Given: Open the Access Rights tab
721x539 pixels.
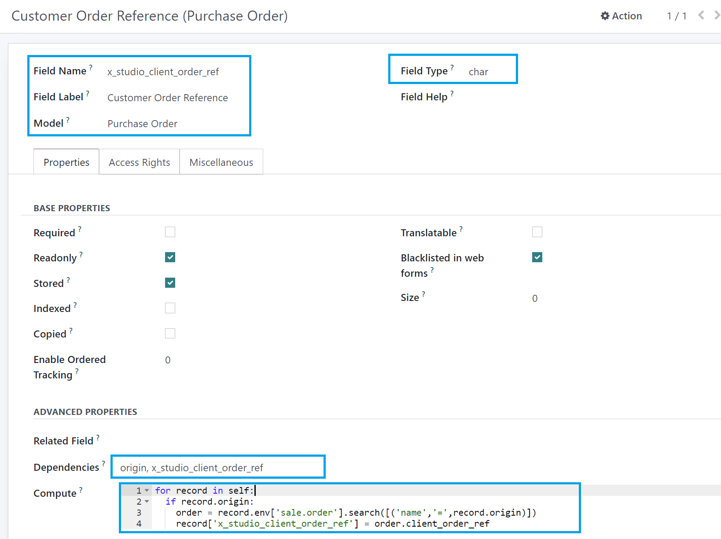Looking at the screenshot, I should click(x=140, y=162).
